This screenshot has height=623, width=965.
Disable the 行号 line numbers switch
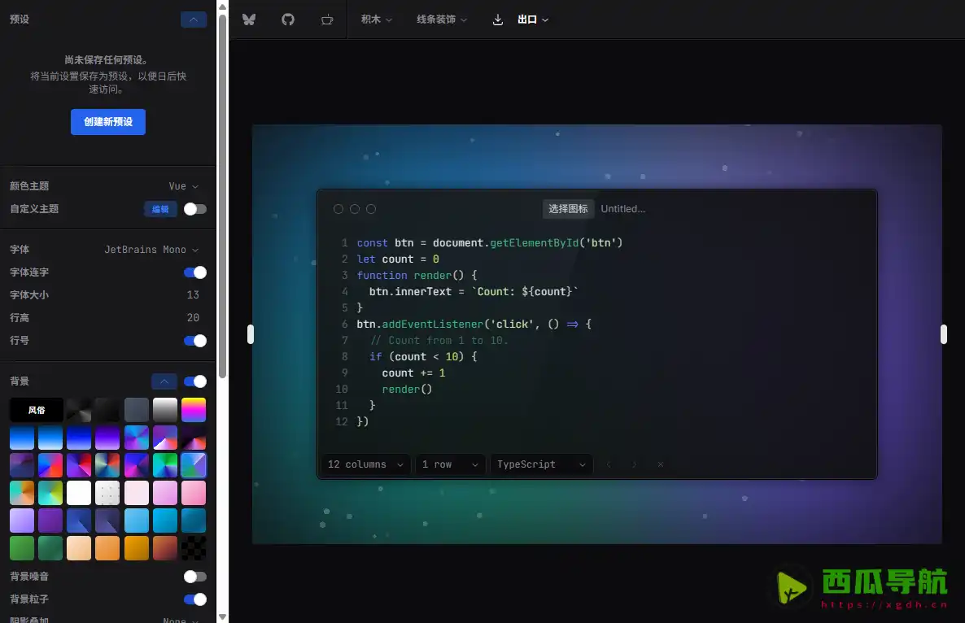point(195,341)
